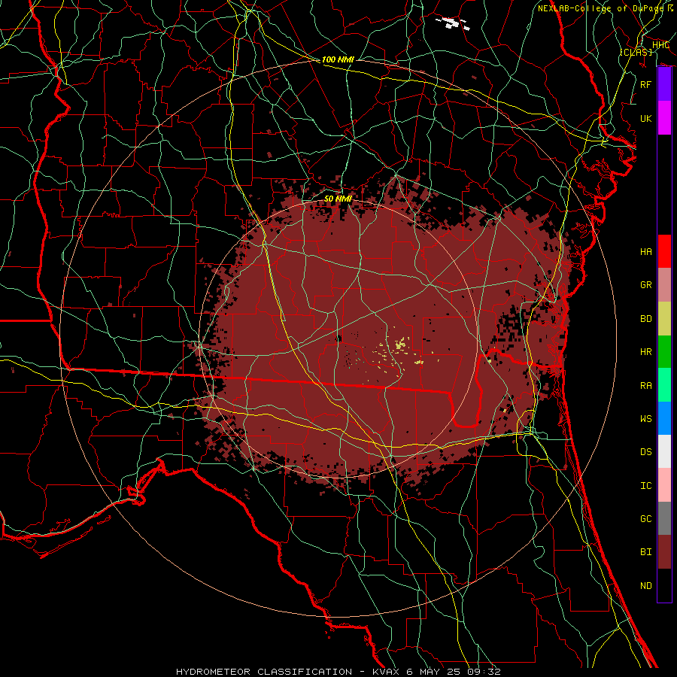Click the NEXLAB-College of DuPage credit
677x677 pixels.
coord(600,8)
